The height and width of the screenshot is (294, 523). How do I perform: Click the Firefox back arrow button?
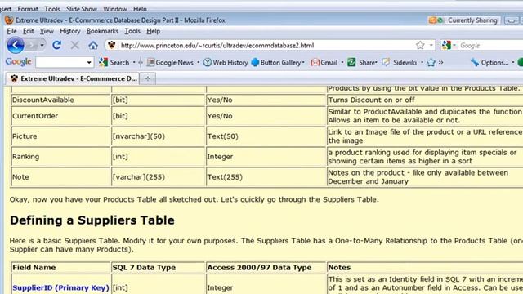[x=16, y=46]
